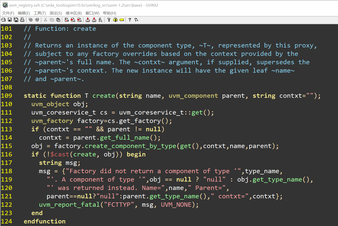Open the 工具(T) menu
Image resolution: width=338 pixels, height=226 pixels.
tap(40, 13)
